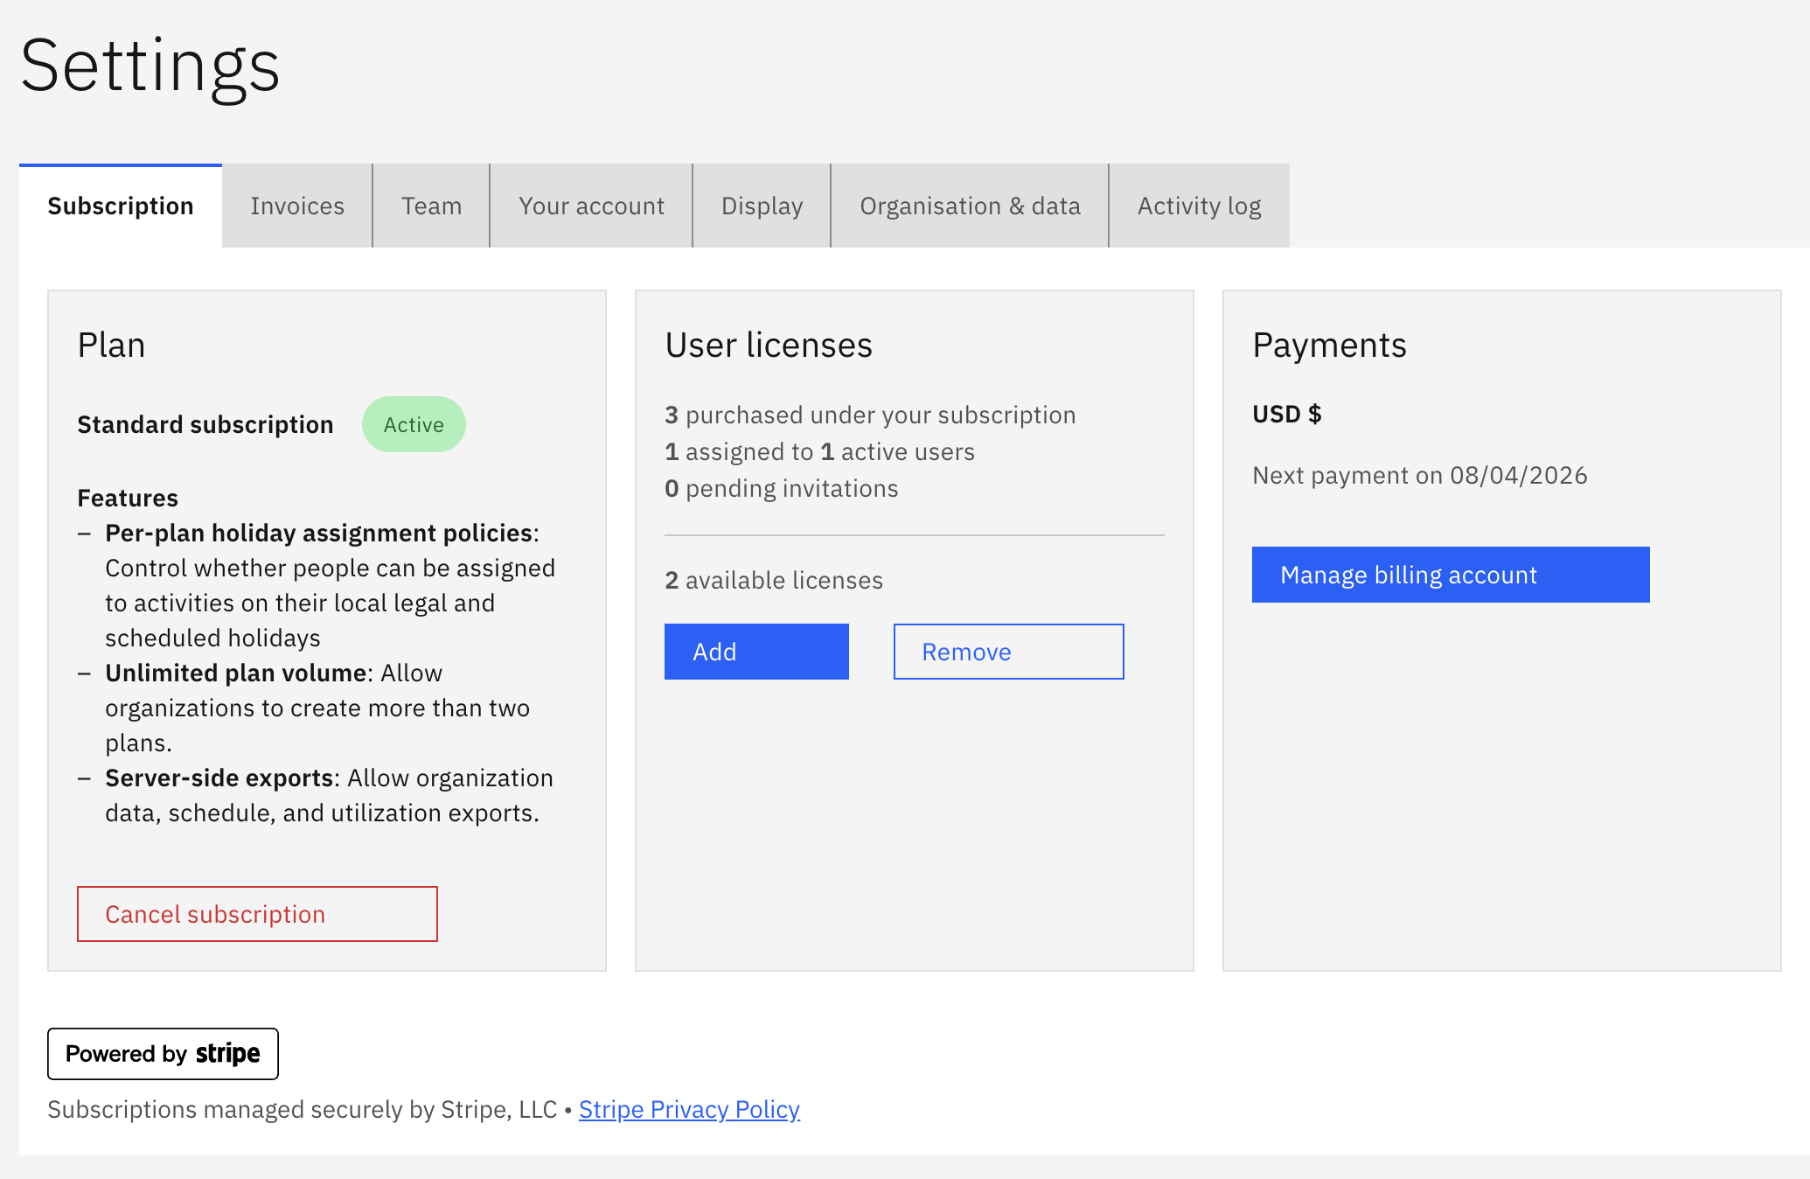Click the Cancel subscription button
1810x1179 pixels.
click(x=257, y=914)
